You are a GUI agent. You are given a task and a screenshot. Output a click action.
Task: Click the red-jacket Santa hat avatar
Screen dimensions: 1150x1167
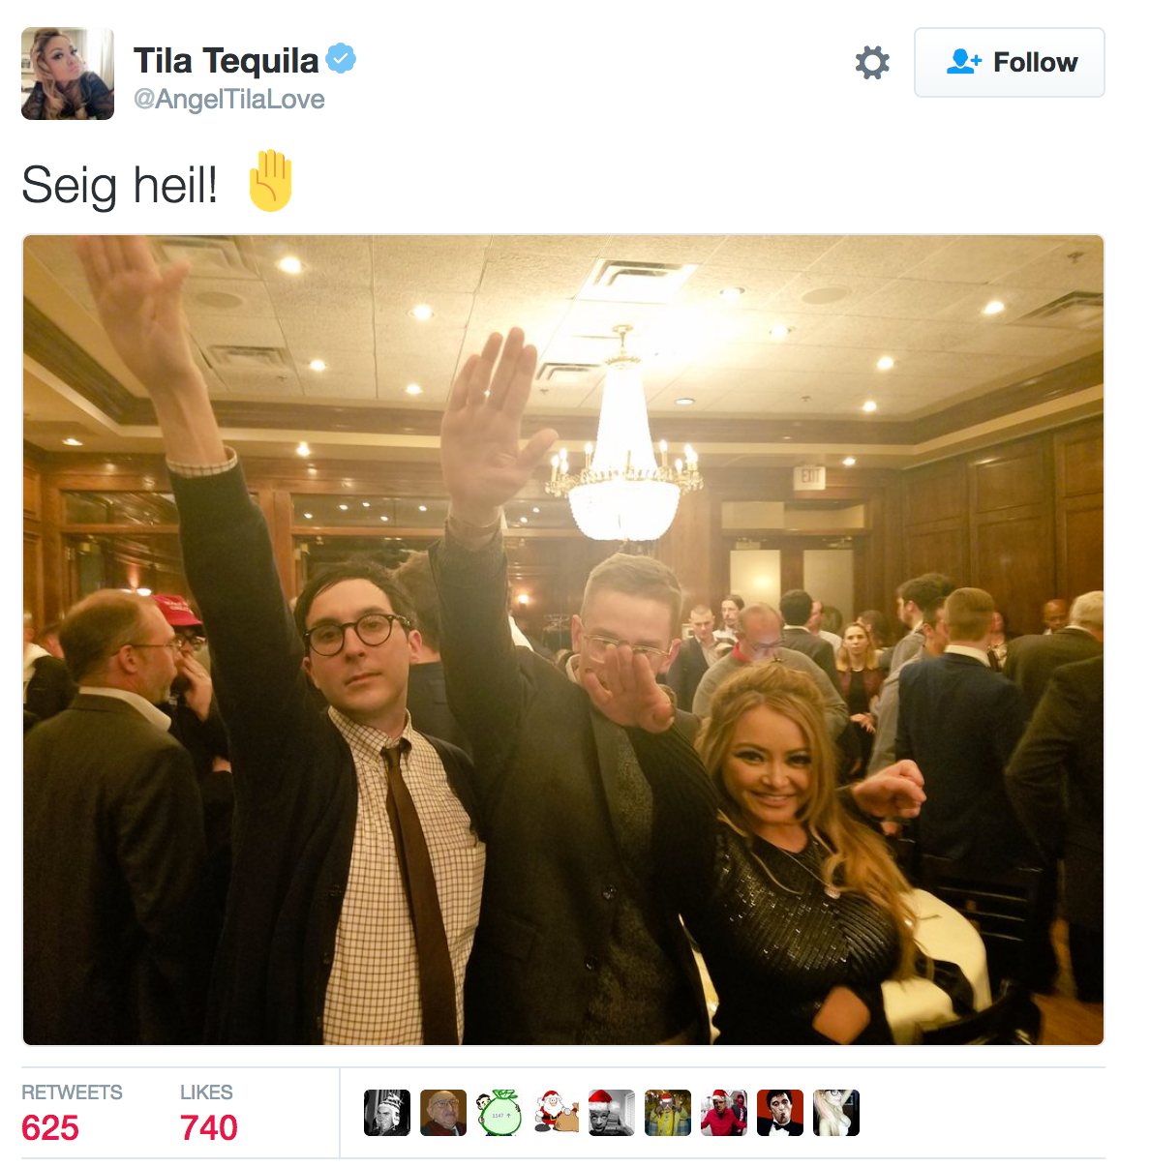point(724,1113)
